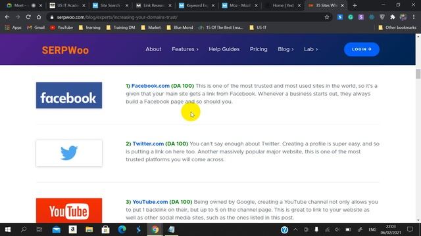Open the YouTube.com link
The image size is (421, 236).
150,202
